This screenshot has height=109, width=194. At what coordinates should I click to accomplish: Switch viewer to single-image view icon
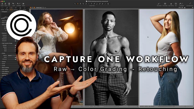pyautogui.click(x=32, y=7)
